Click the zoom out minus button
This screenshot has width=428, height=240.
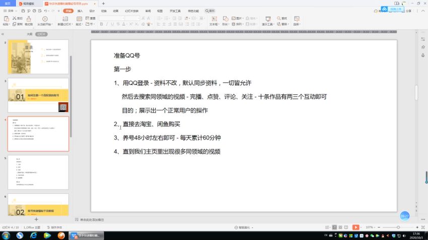pos(379,227)
